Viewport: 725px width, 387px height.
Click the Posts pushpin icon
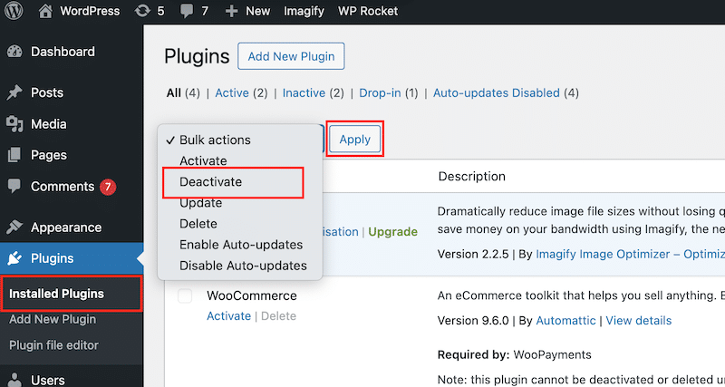pos(14,92)
